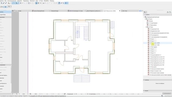Viewport: 172px width, 97px height.
Task: Click the grid snap icon
Action: click(21, 3)
